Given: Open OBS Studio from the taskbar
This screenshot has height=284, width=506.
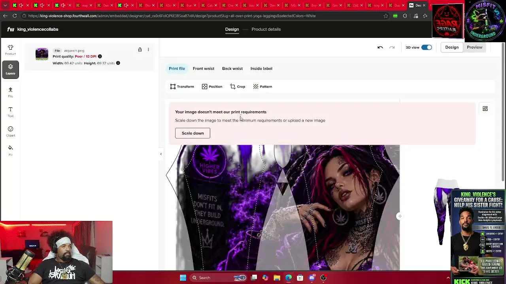Looking at the screenshot, I should pos(323,278).
